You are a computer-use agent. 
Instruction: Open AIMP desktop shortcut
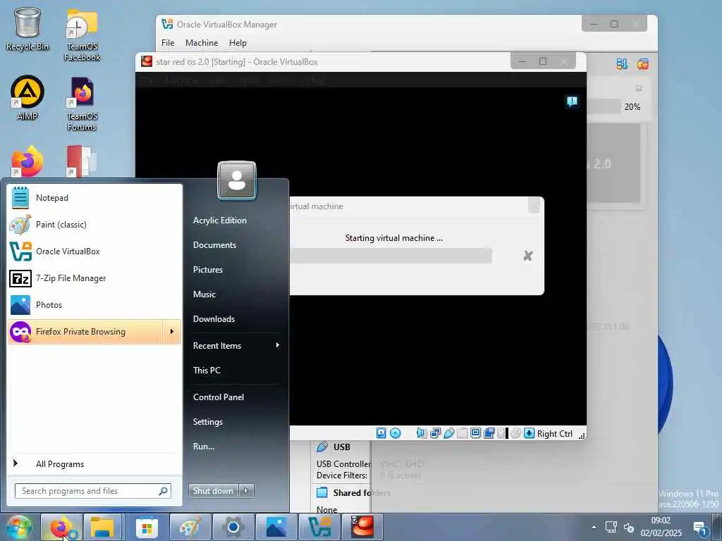(27, 98)
